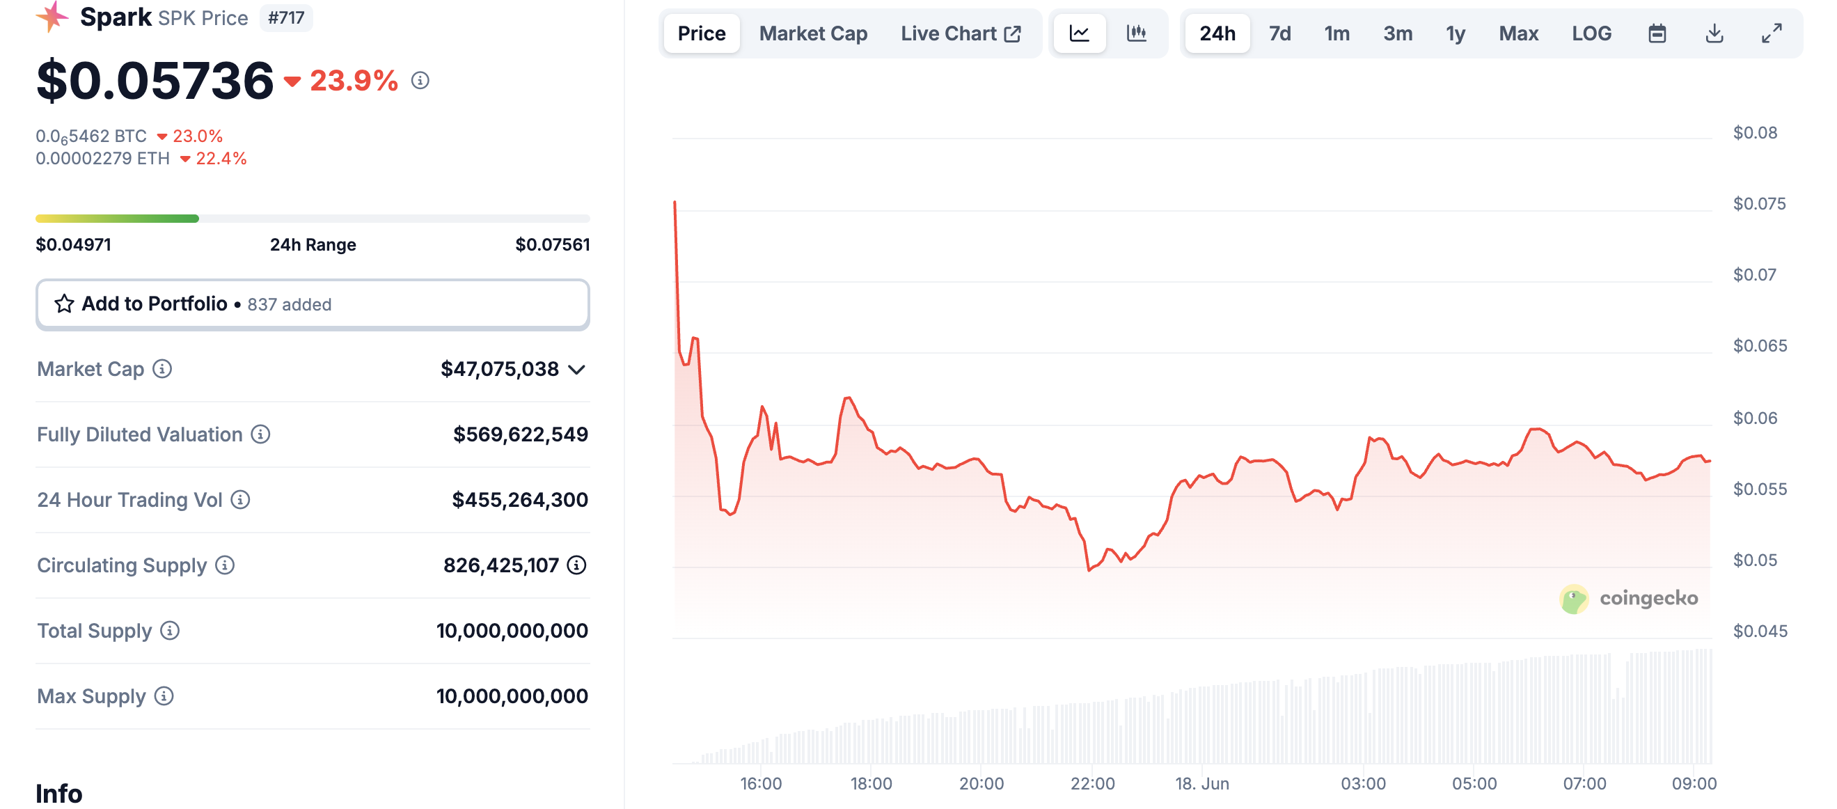Select the Price chart tab

point(701,33)
